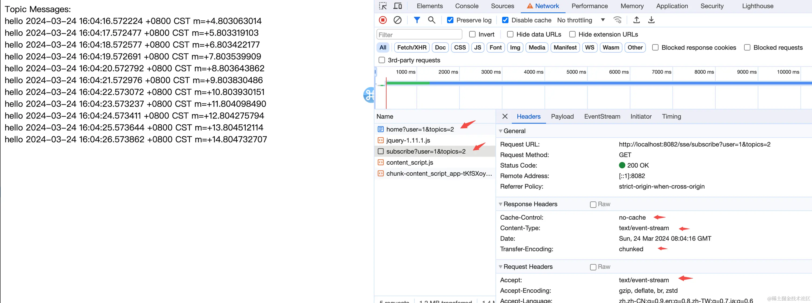The height and width of the screenshot is (303, 812).
Task: Open the network search magnifier icon
Action: pyautogui.click(x=432, y=20)
